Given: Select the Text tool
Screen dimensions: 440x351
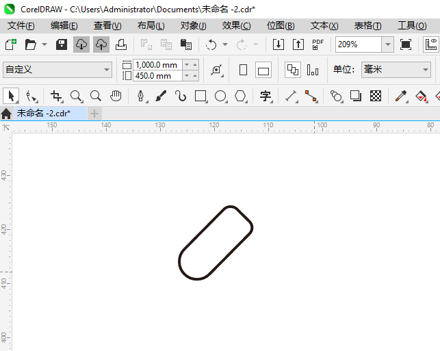Looking at the screenshot, I should (266, 96).
